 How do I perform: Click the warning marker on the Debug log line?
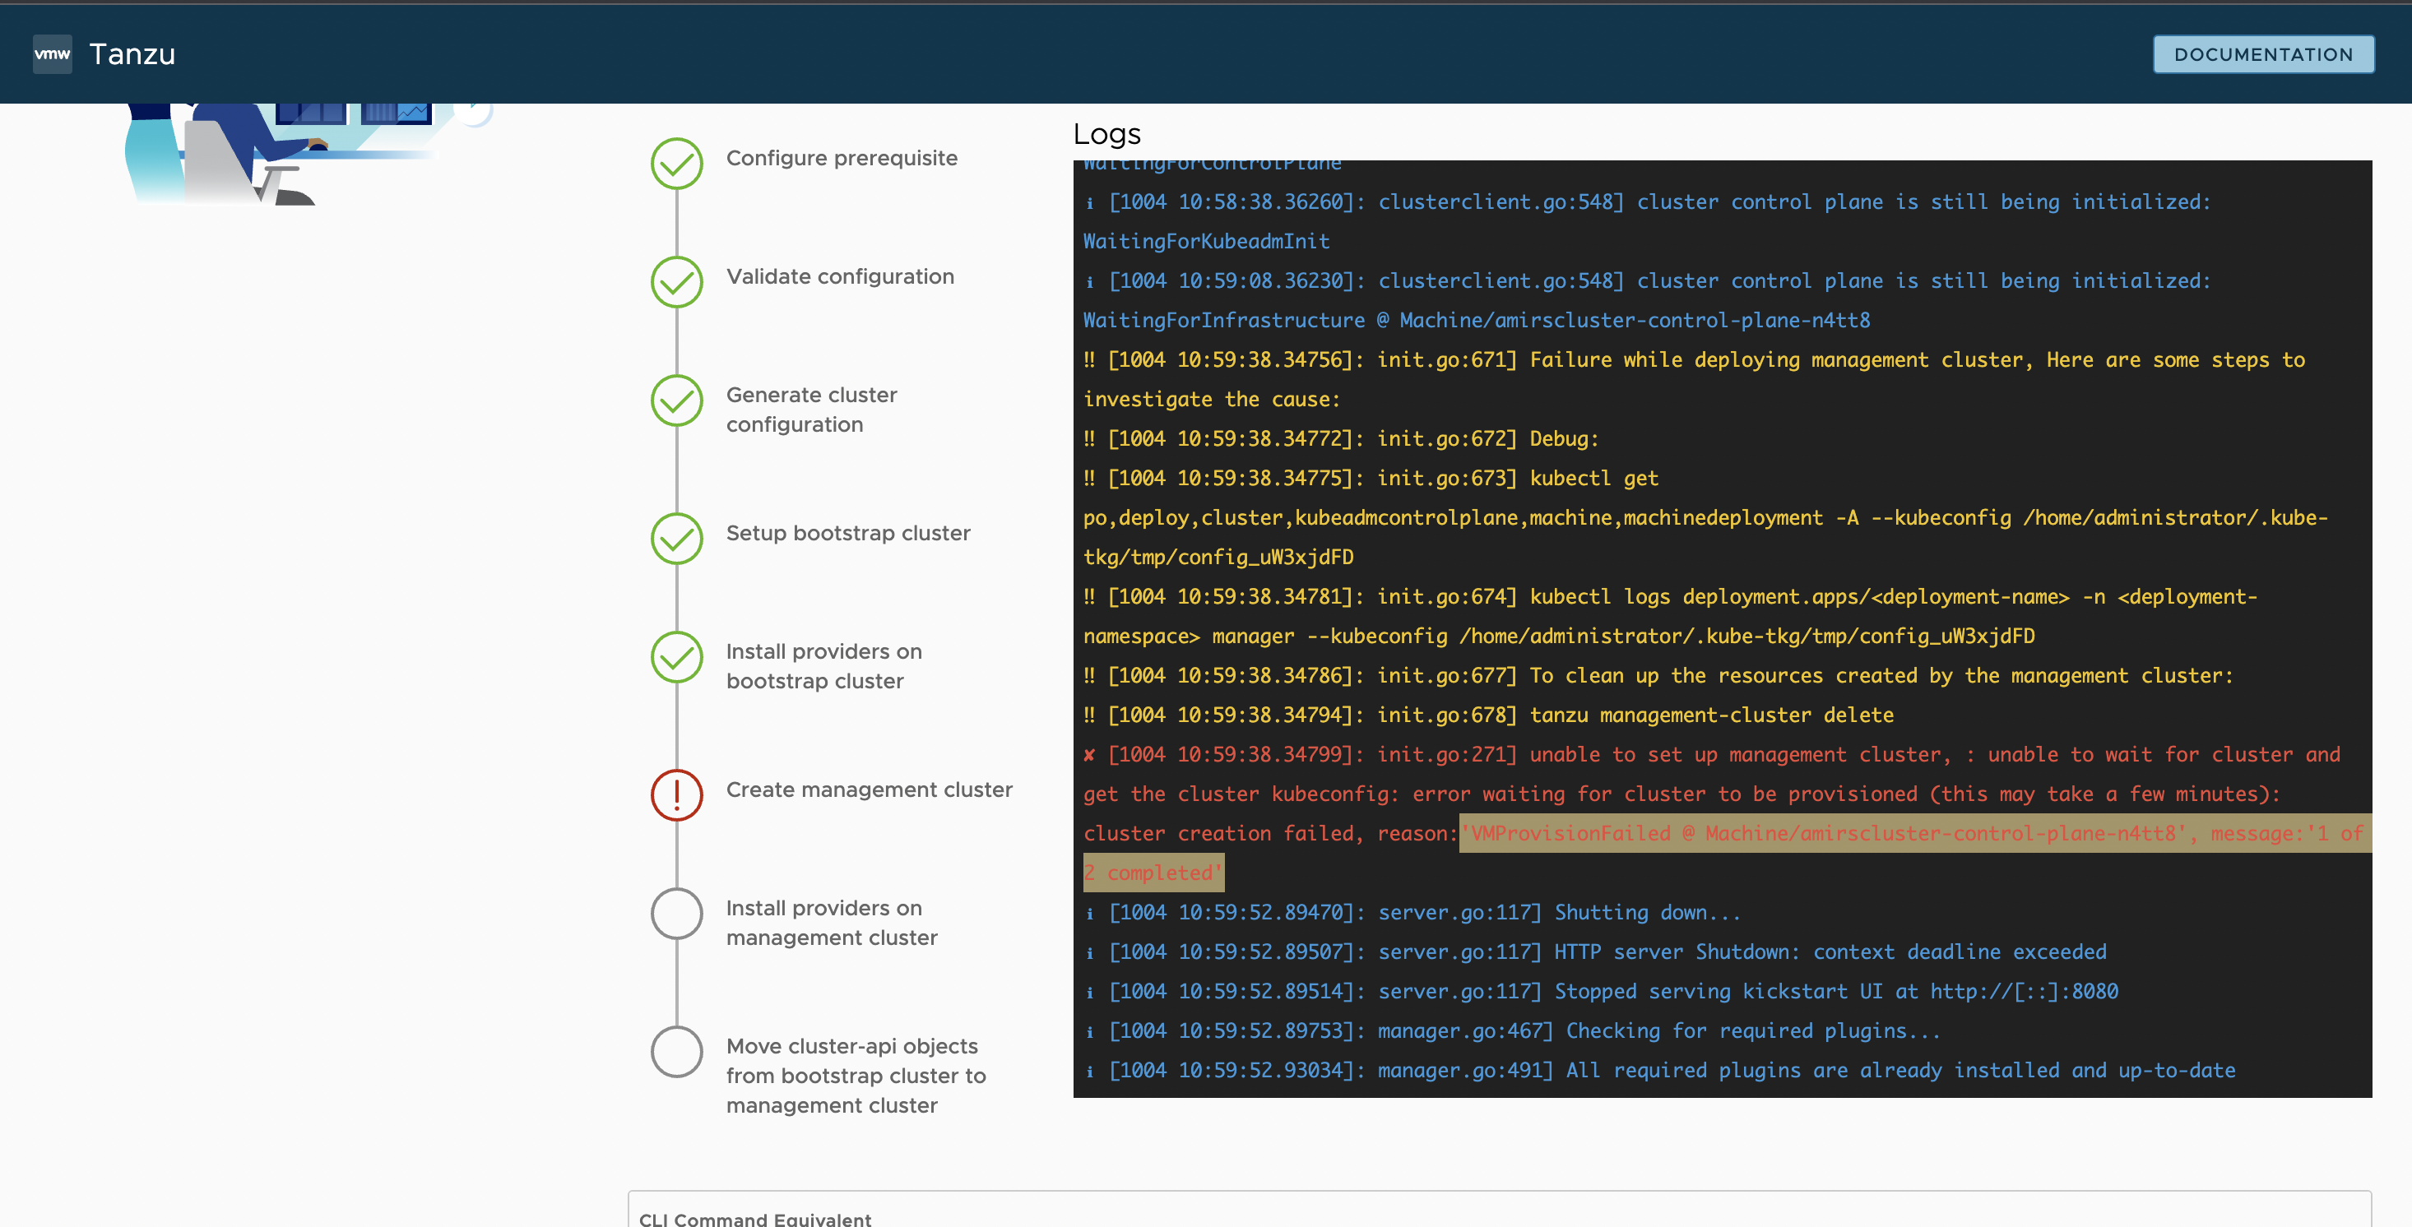pyautogui.click(x=1089, y=438)
